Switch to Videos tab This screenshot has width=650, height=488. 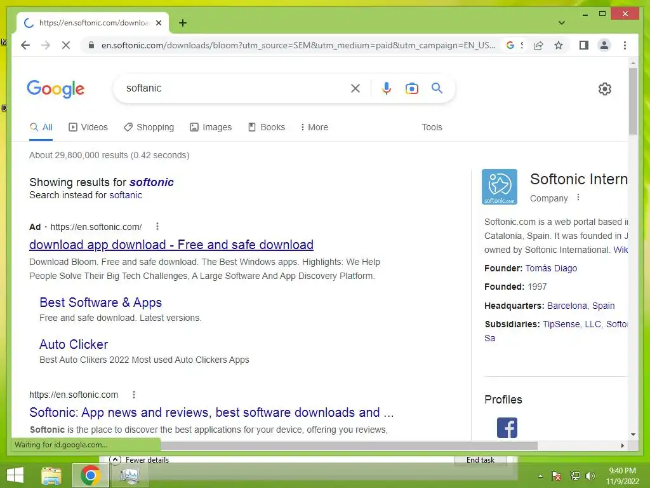click(88, 127)
